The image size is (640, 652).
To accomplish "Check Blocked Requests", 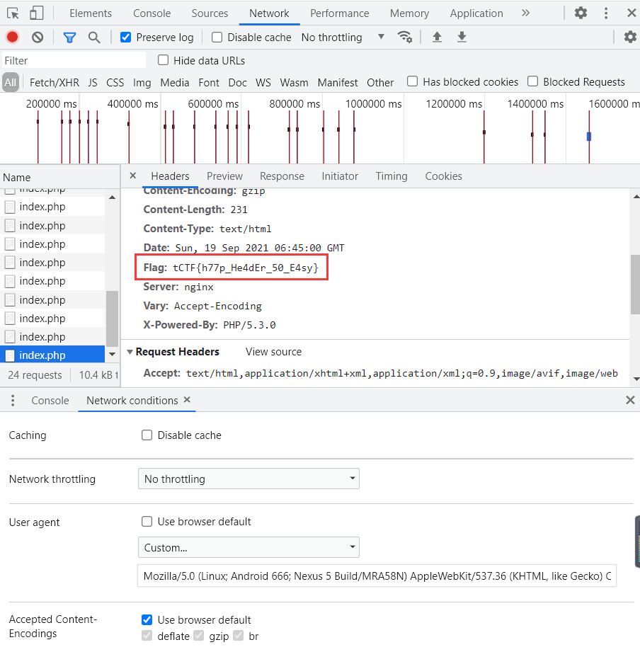I will (532, 81).
